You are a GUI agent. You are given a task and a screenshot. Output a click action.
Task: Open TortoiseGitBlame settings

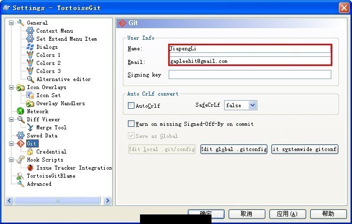(51, 176)
